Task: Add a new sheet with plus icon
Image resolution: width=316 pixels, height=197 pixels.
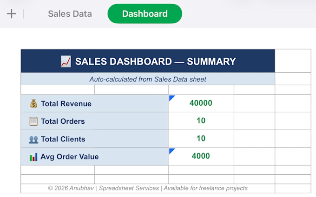Action: point(11,14)
